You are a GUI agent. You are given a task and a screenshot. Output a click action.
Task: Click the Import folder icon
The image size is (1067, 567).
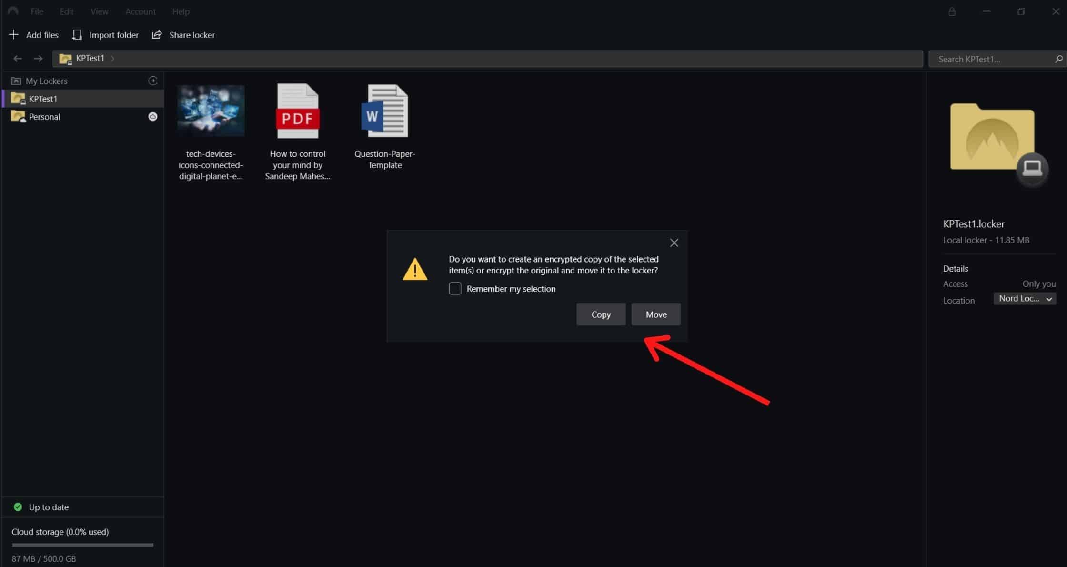click(77, 35)
